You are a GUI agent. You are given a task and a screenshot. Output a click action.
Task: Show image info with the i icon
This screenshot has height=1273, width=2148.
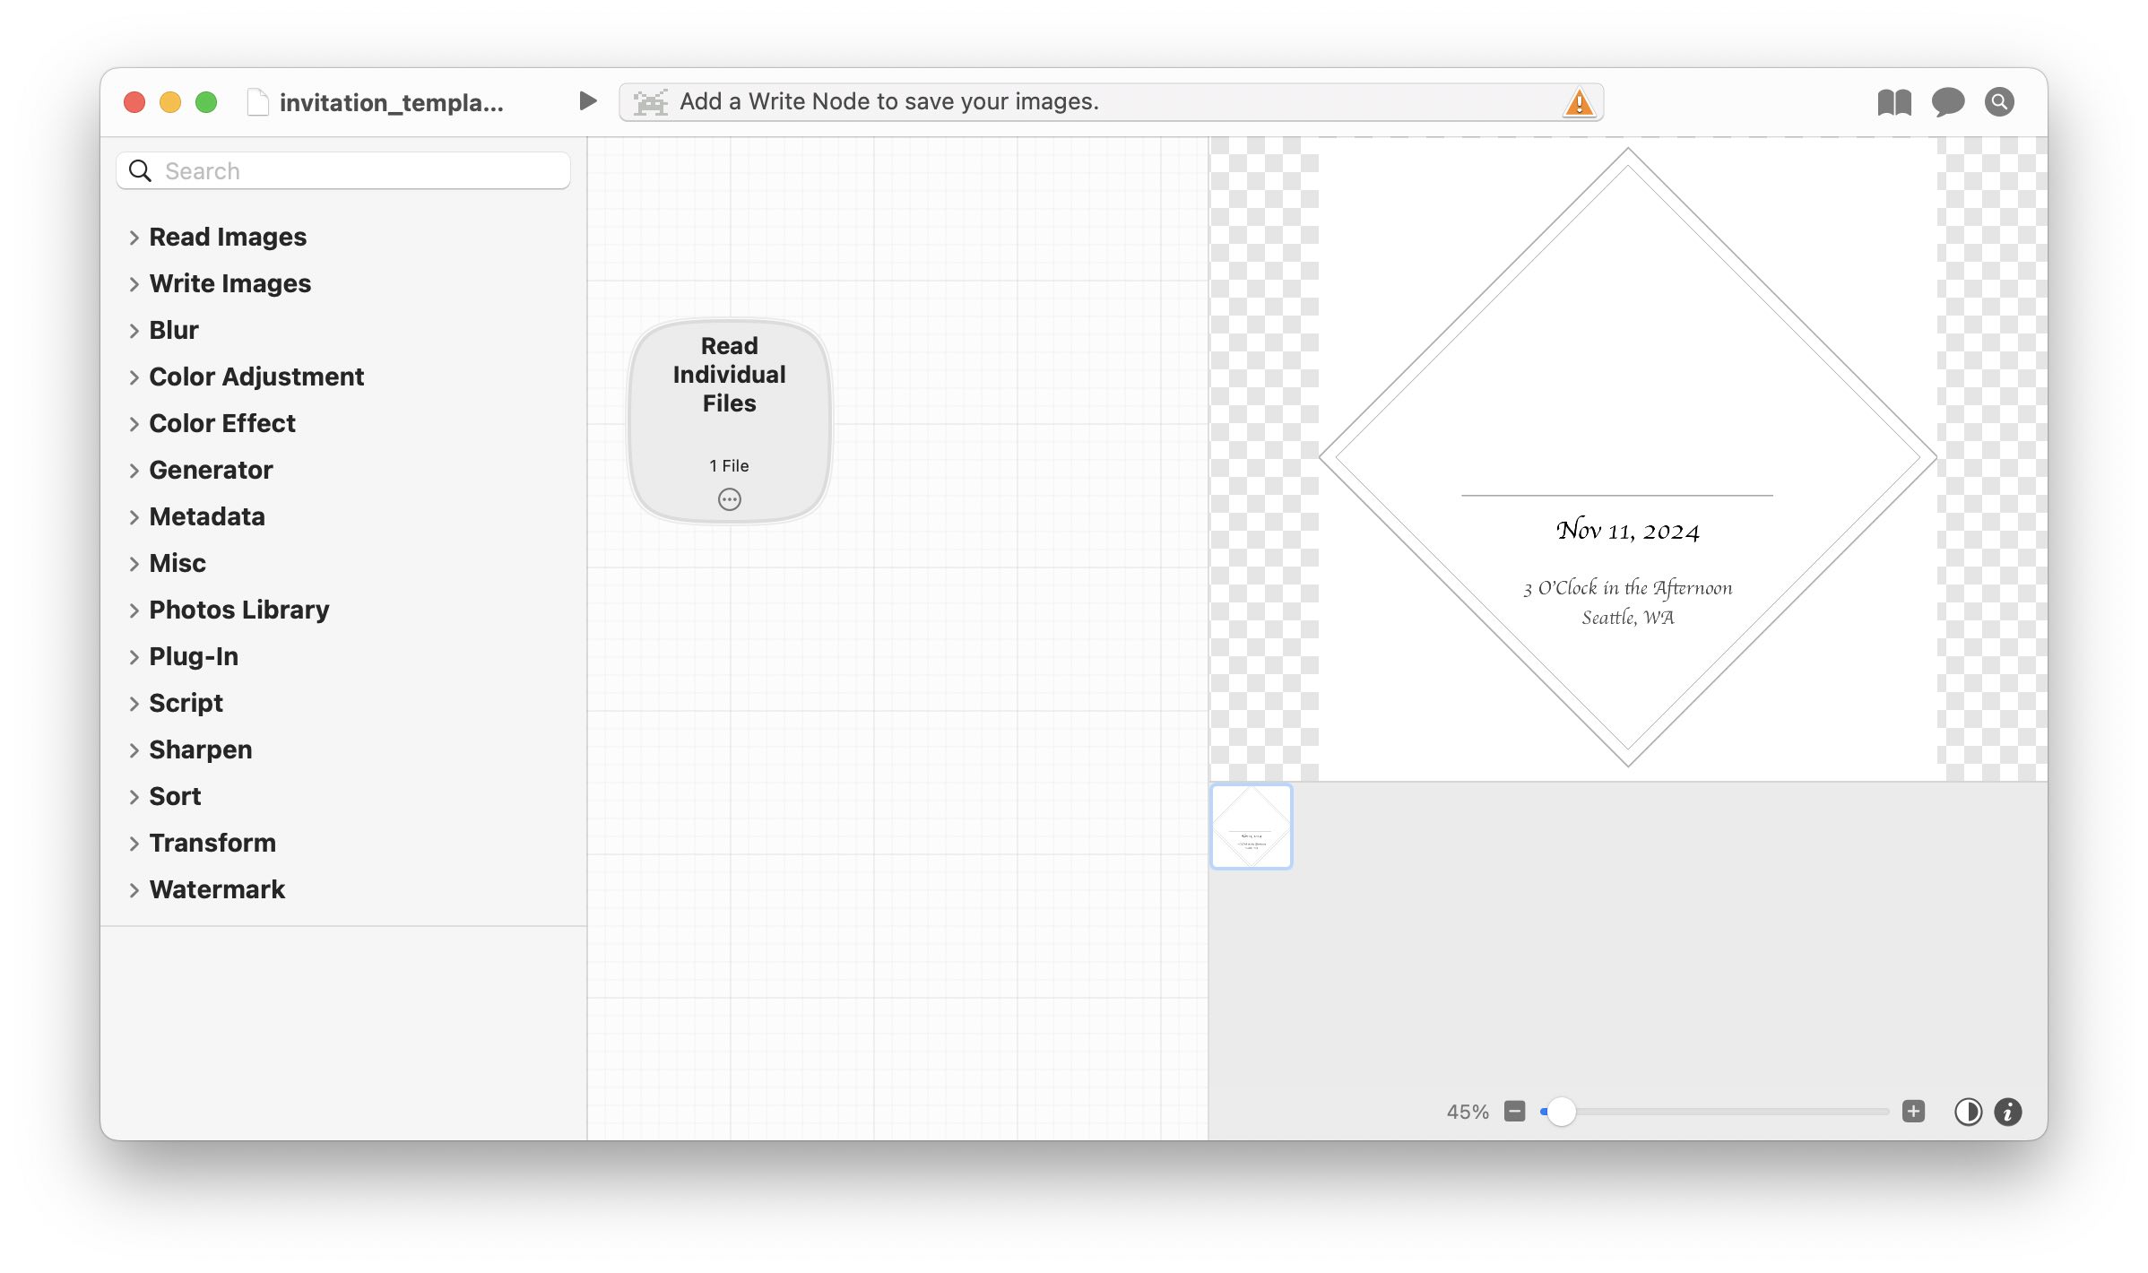click(x=2008, y=1112)
